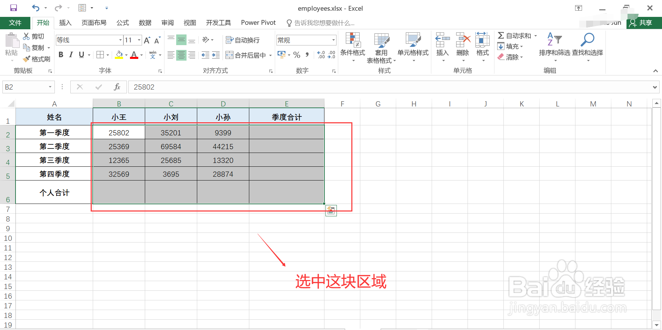
Task: Open the font size dropdown
Action: [138, 40]
